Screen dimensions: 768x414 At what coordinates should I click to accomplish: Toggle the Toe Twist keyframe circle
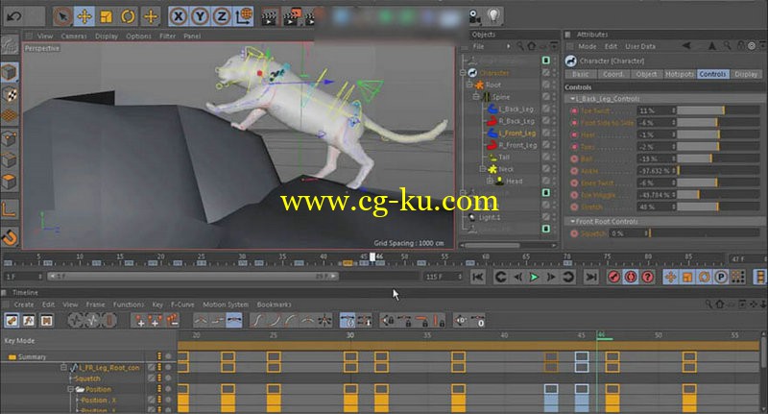[x=574, y=110]
